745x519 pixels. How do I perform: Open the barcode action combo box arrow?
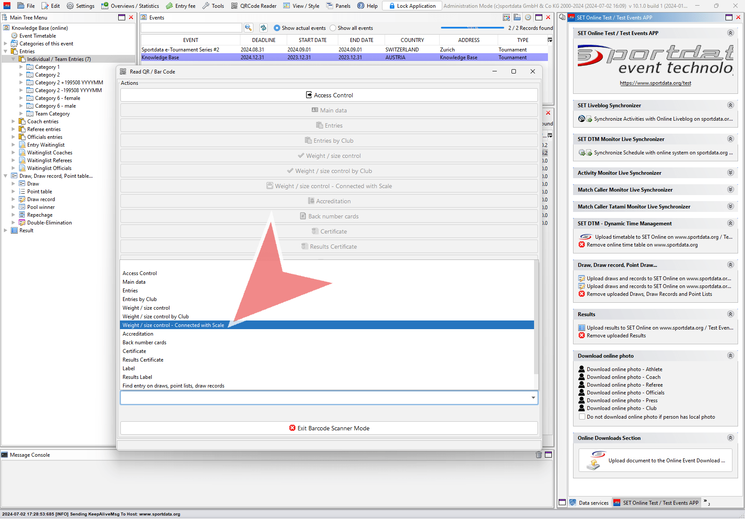(x=533, y=397)
